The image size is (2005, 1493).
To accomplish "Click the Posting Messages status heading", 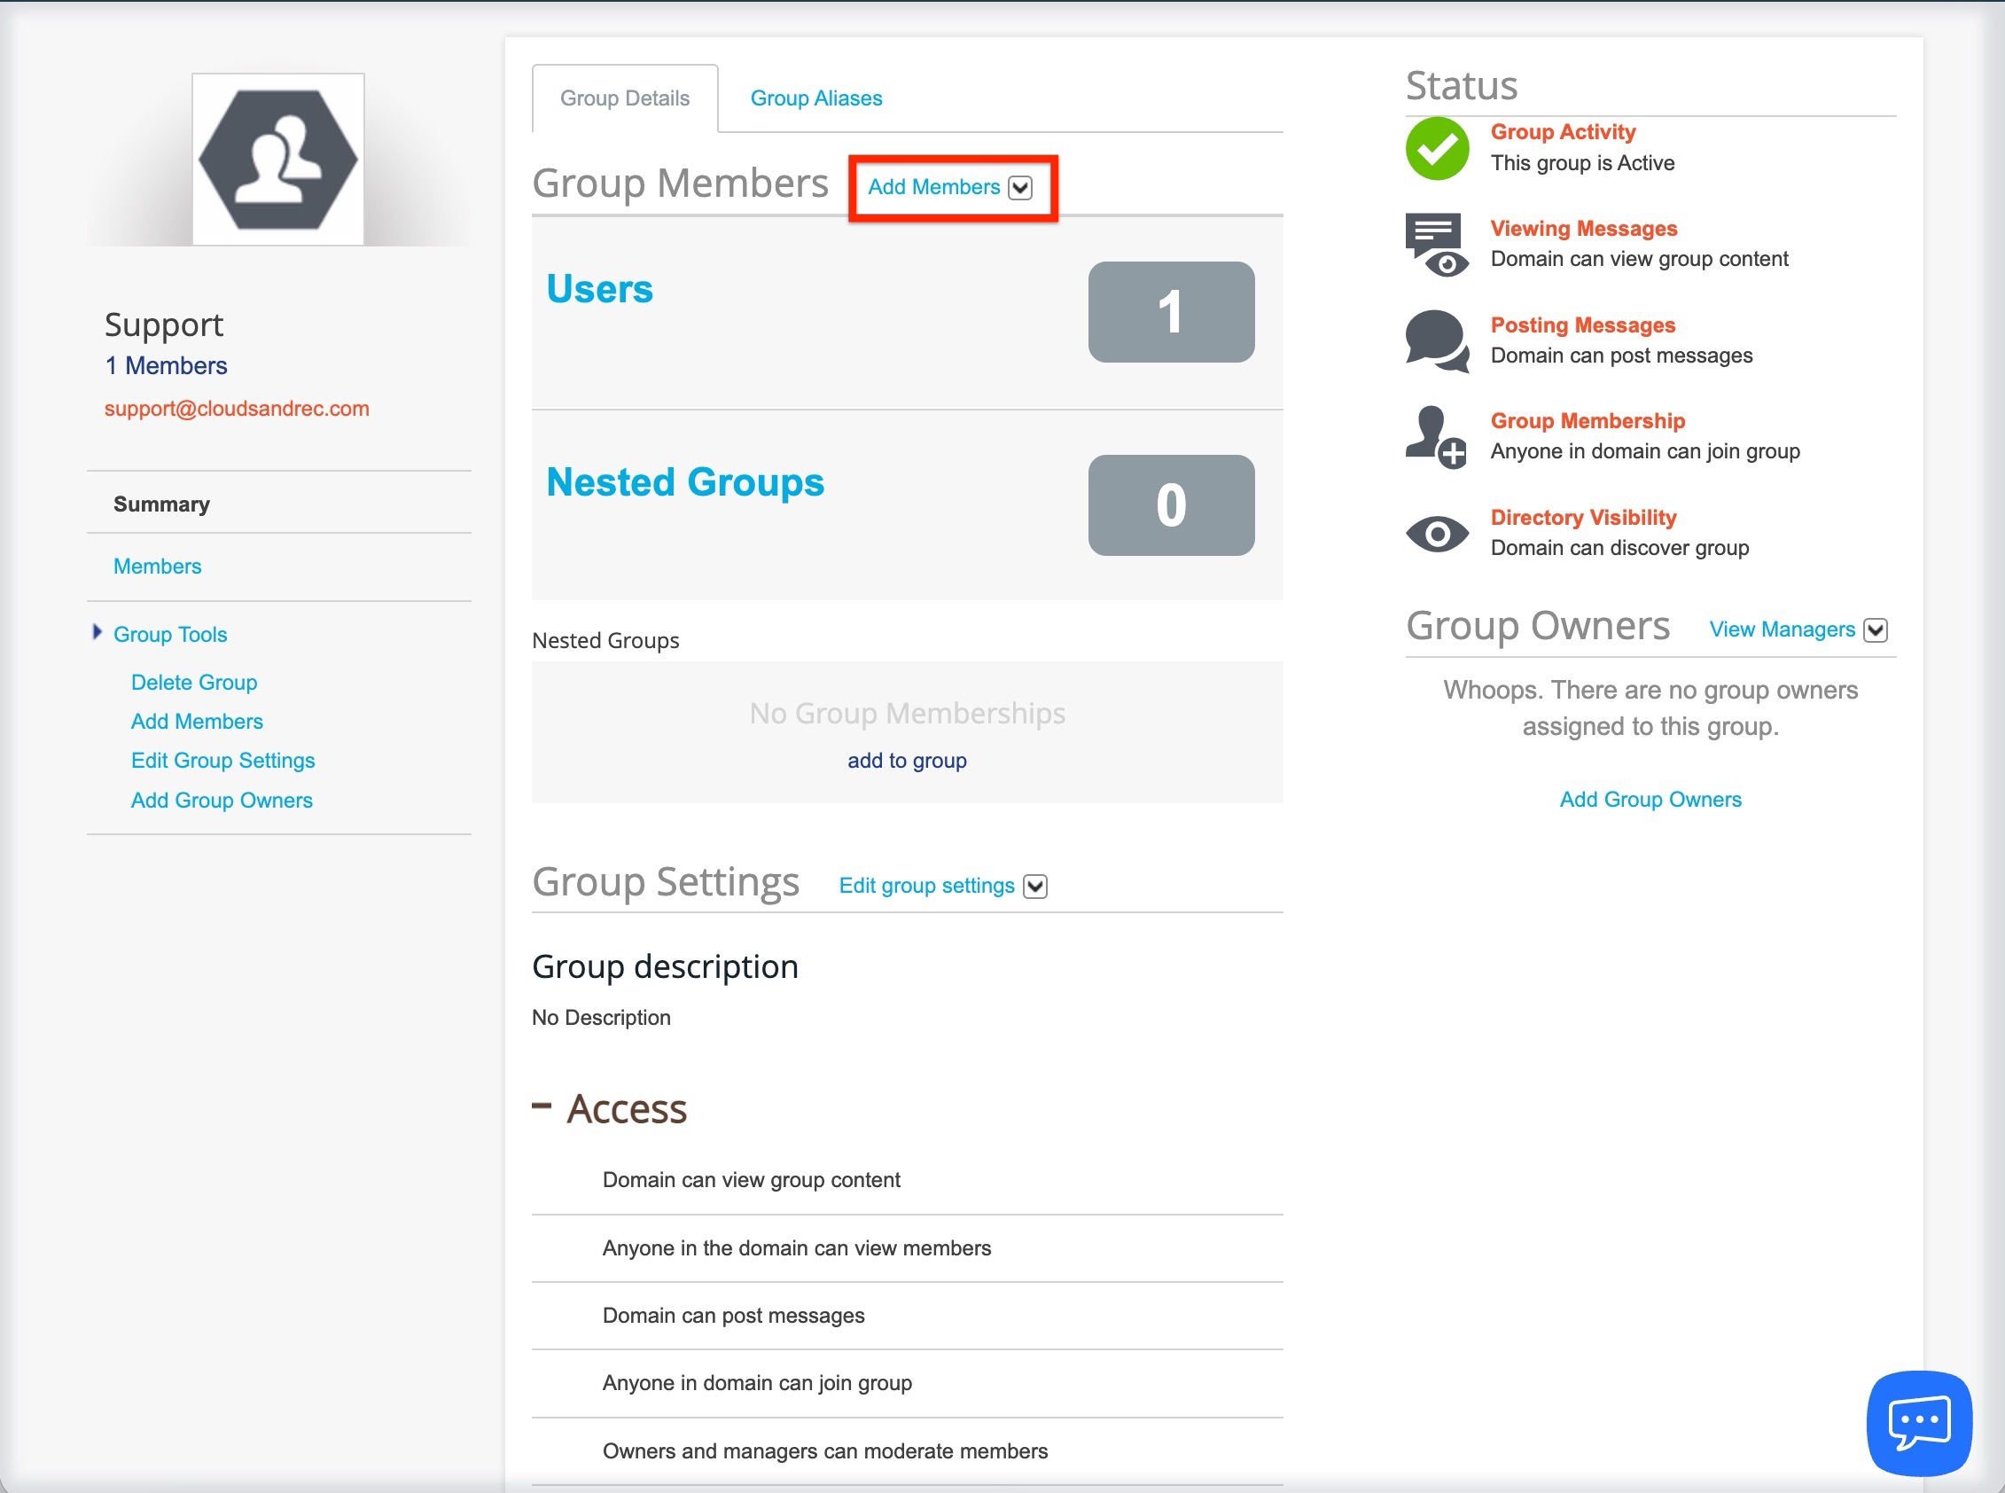I will (x=1583, y=325).
